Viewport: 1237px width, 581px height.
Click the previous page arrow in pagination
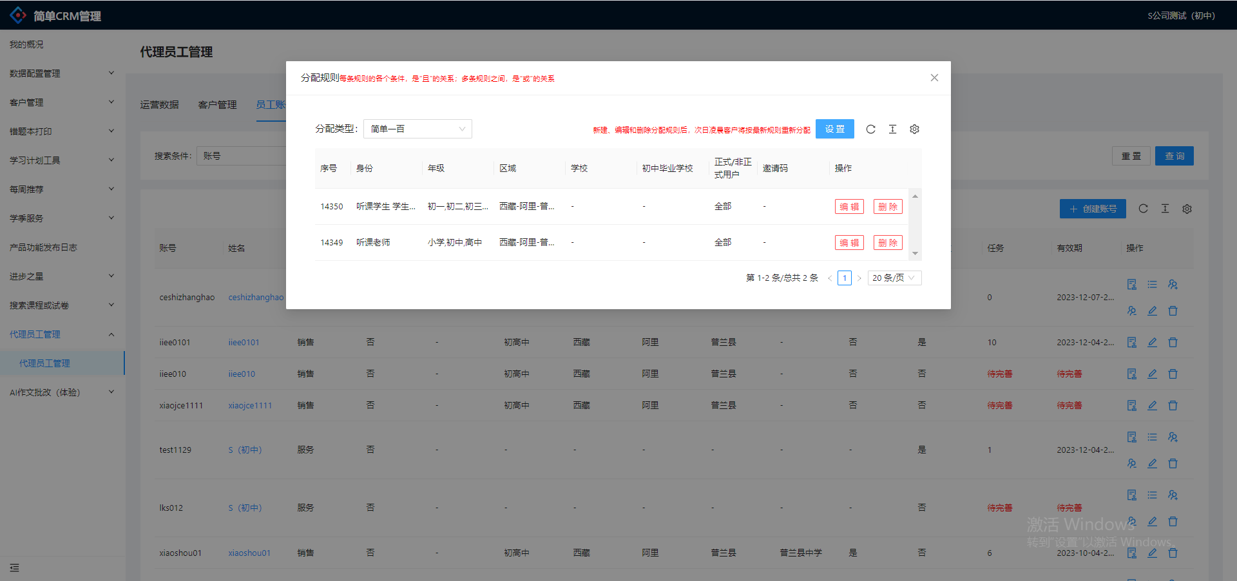(830, 278)
